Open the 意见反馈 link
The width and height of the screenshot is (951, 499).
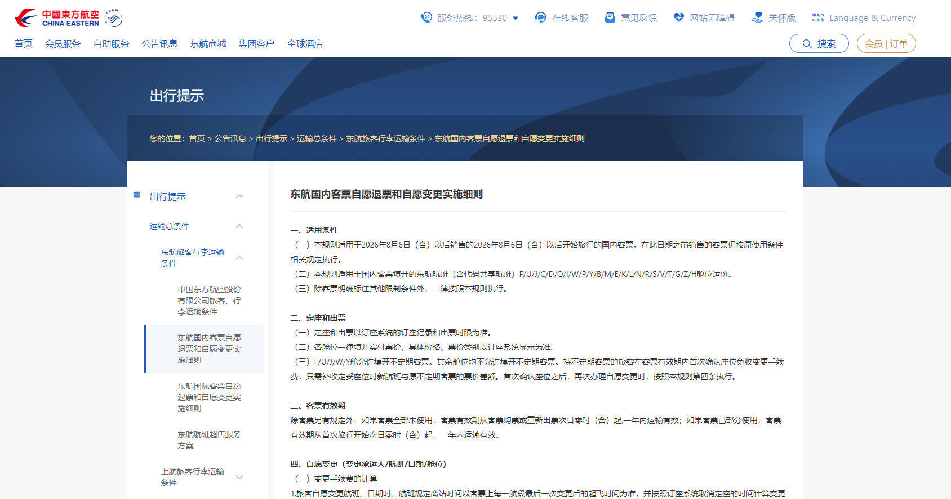pyautogui.click(x=639, y=18)
